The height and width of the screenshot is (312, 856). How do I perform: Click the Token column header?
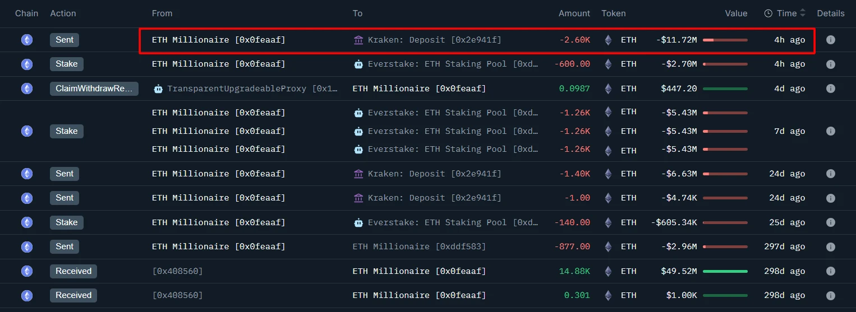pos(613,13)
